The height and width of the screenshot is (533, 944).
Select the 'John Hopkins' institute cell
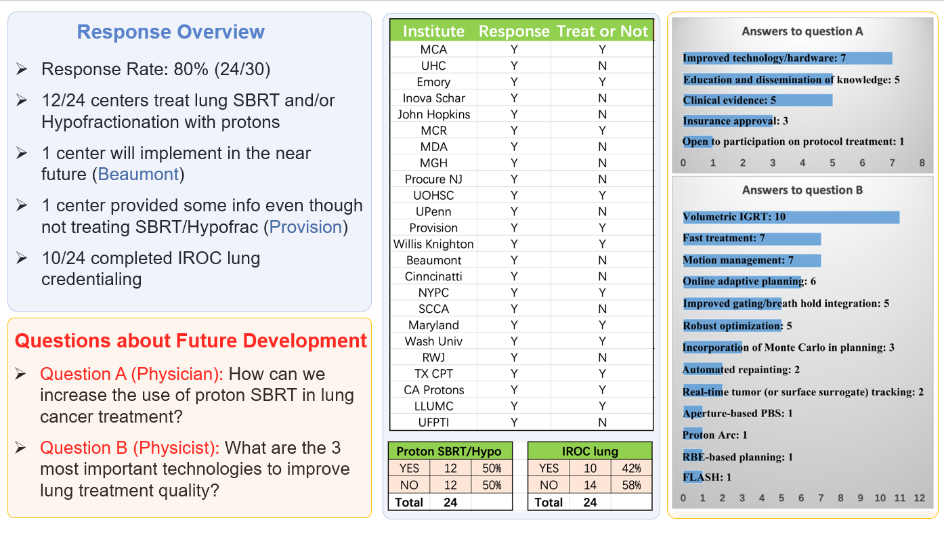pos(433,114)
